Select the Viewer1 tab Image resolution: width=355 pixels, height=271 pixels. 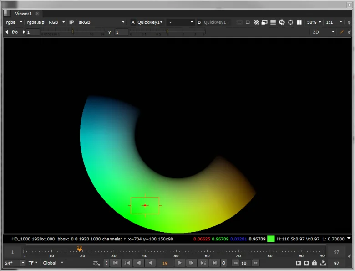pyautogui.click(x=23, y=13)
